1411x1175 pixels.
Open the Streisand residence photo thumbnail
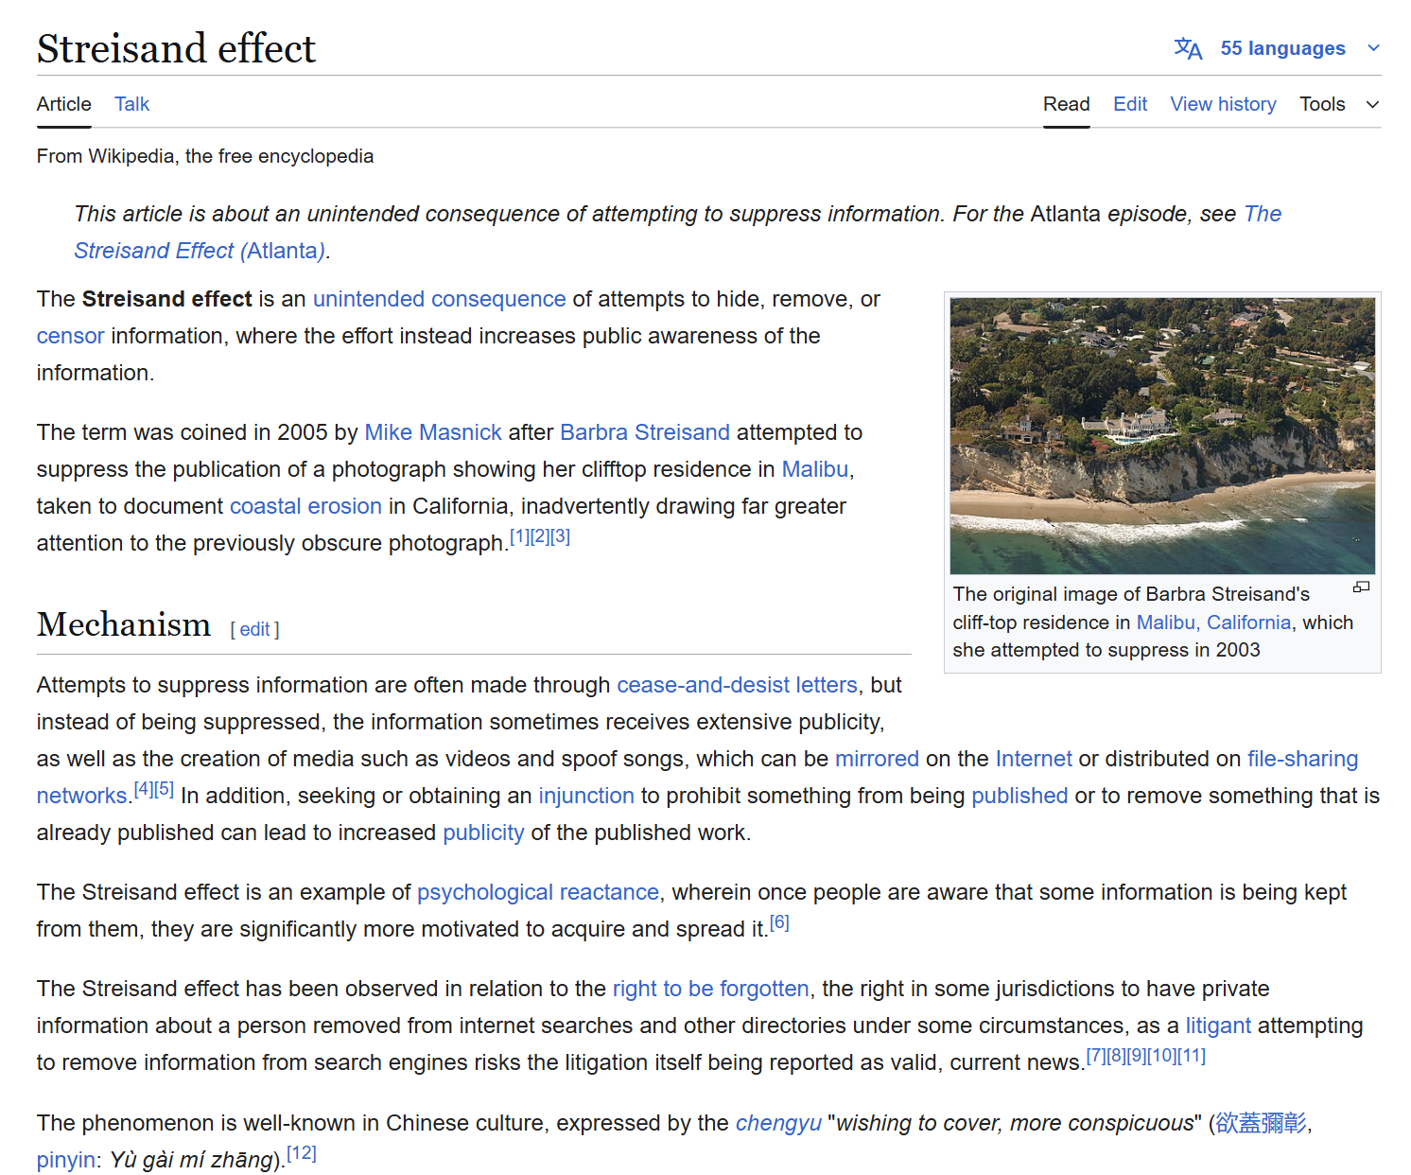(1162, 436)
